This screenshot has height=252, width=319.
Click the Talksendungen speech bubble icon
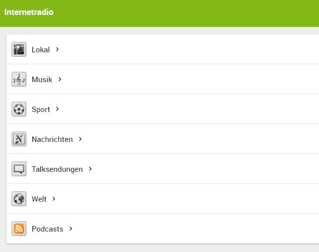click(19, 169)
